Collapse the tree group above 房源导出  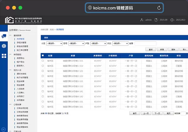pos(10,54)
